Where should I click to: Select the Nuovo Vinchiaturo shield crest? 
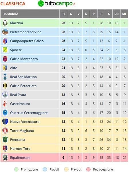[x=5, y=122]
